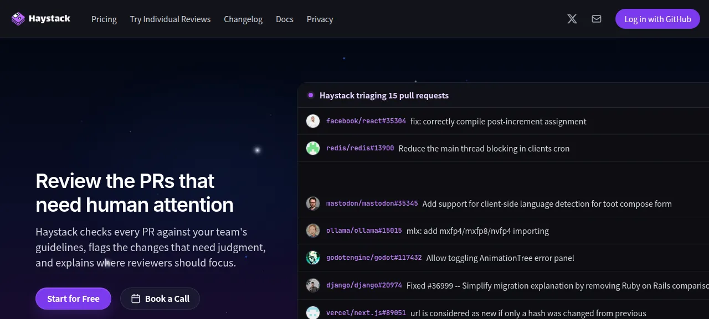709x319 pixels.
Task: Open the X (Twitter) profile icon
Action: 572,19
